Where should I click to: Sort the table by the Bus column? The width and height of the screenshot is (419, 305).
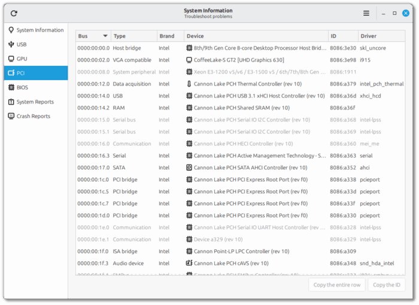coord(93,36)
